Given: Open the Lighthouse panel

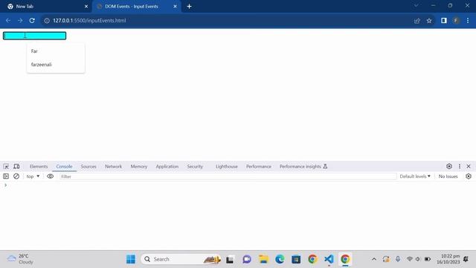Looking at the screenshot, I should pos(226,167).
